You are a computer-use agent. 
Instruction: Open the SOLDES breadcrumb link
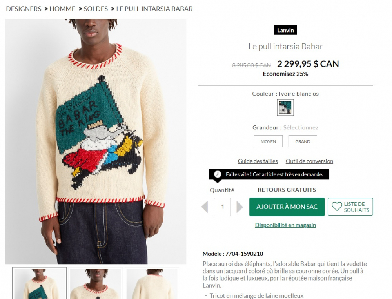(96, 9)
